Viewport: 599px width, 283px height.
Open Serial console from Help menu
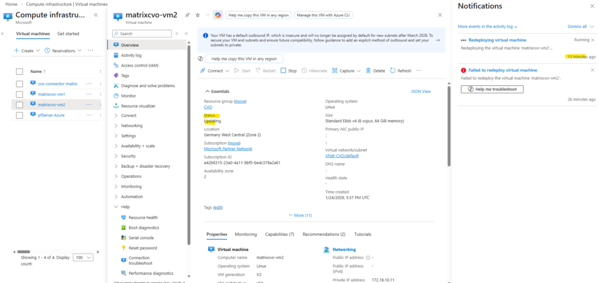137,238
